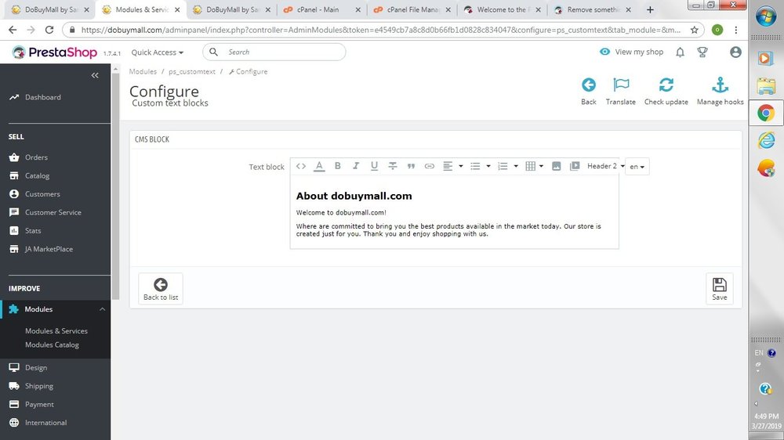784x440 pixels.
Task: Collapse the Modules menu section
Action: point(102,309)
